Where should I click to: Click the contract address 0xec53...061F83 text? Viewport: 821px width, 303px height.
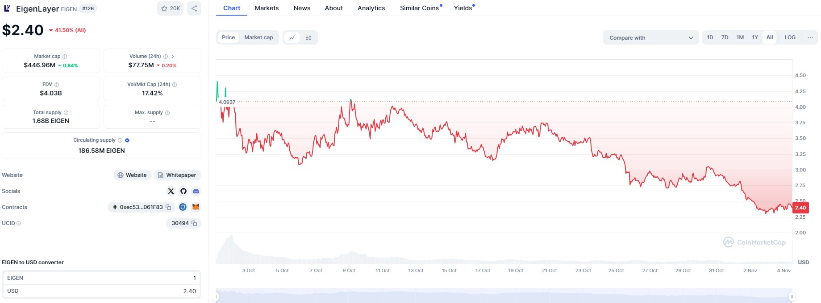(141, 207)
